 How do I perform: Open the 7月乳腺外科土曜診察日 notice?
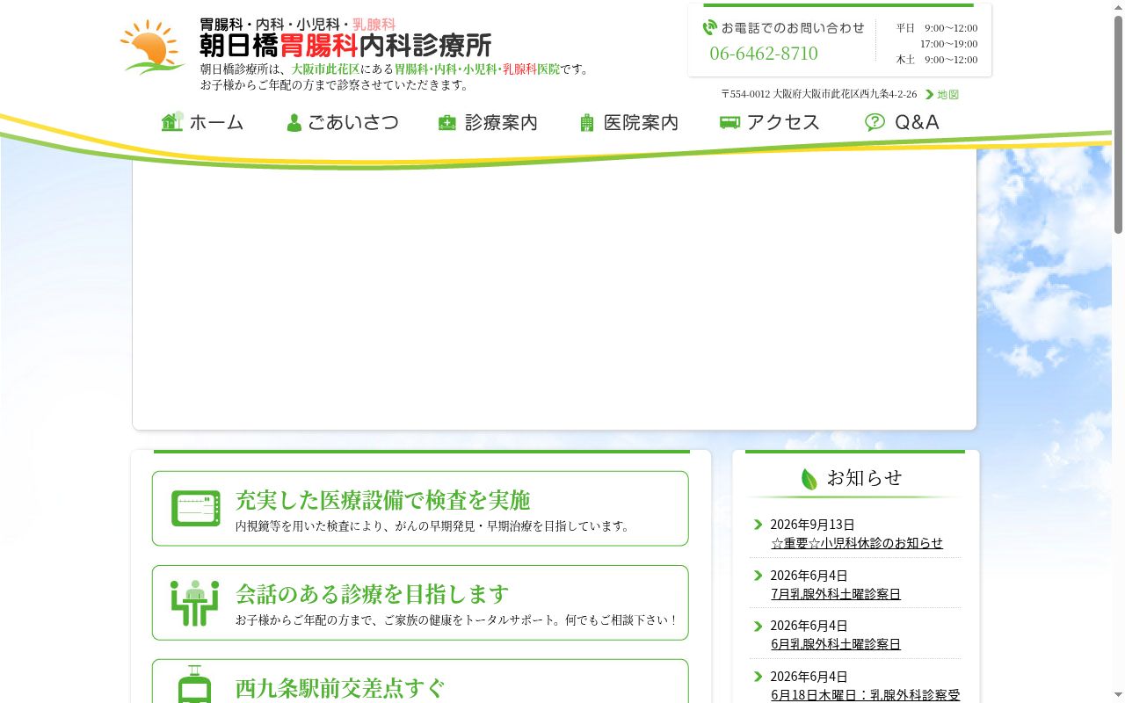tap(836, 594)
